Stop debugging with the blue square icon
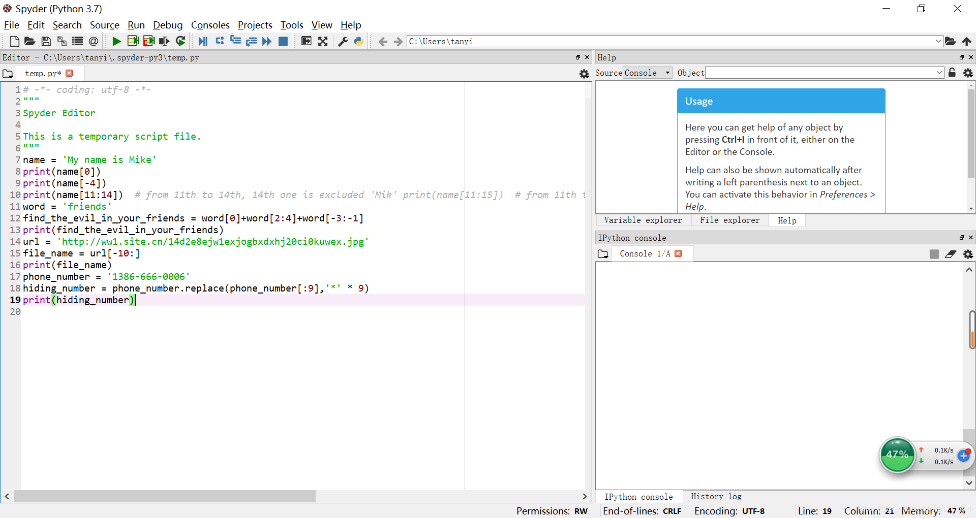This screenshot has width=976, height=518. [x=283, y=41]
